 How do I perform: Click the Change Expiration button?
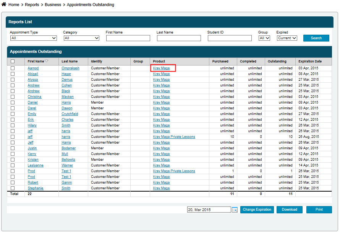tap(257, 210)
